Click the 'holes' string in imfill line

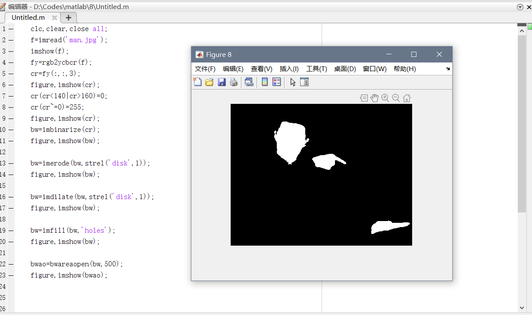(94, 231)
